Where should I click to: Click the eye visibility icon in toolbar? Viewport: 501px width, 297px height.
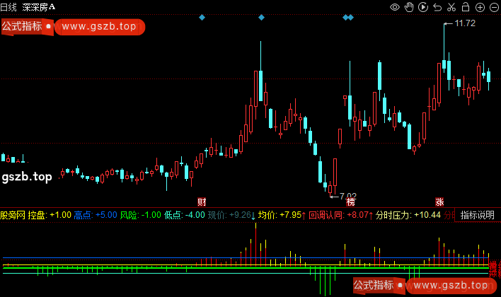pyautogui.click(x=396, y=7)
